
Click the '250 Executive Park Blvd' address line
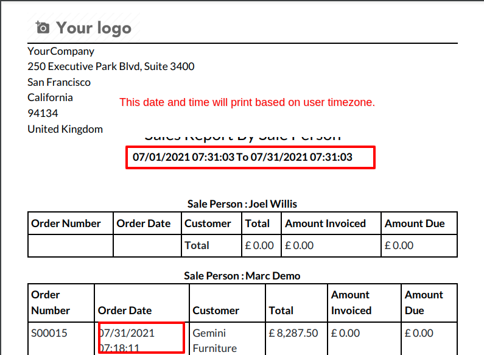111,66
